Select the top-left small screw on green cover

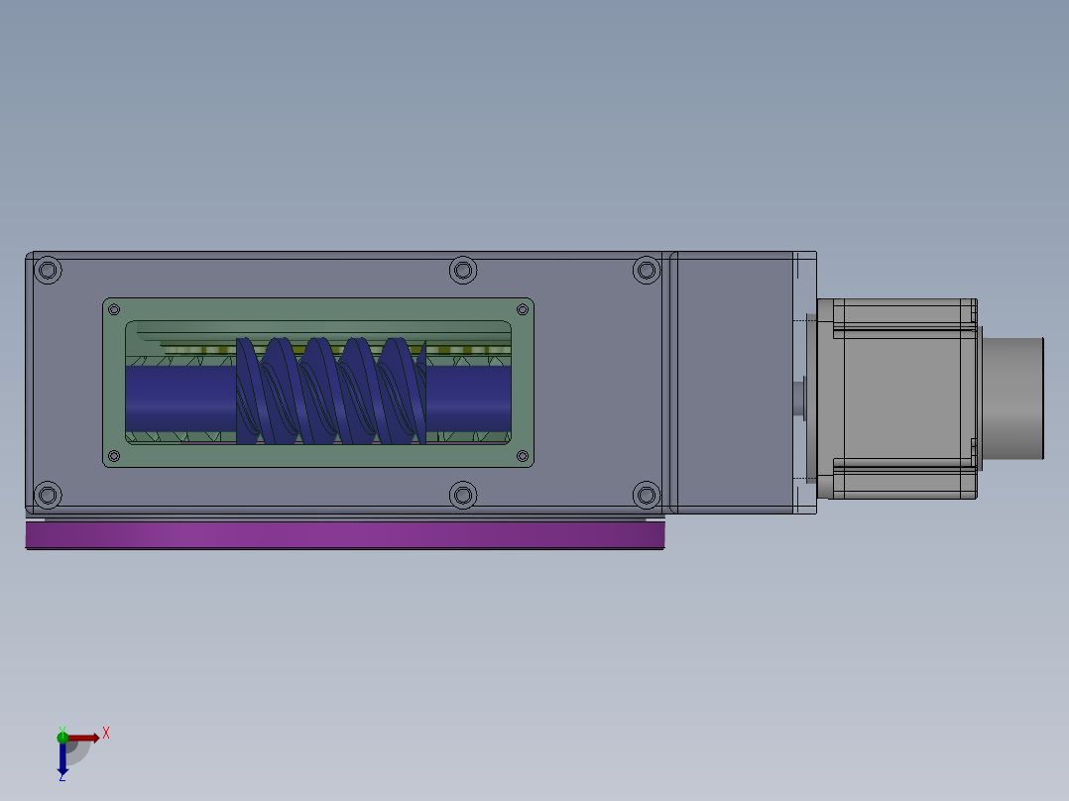[x=114, y=309]
